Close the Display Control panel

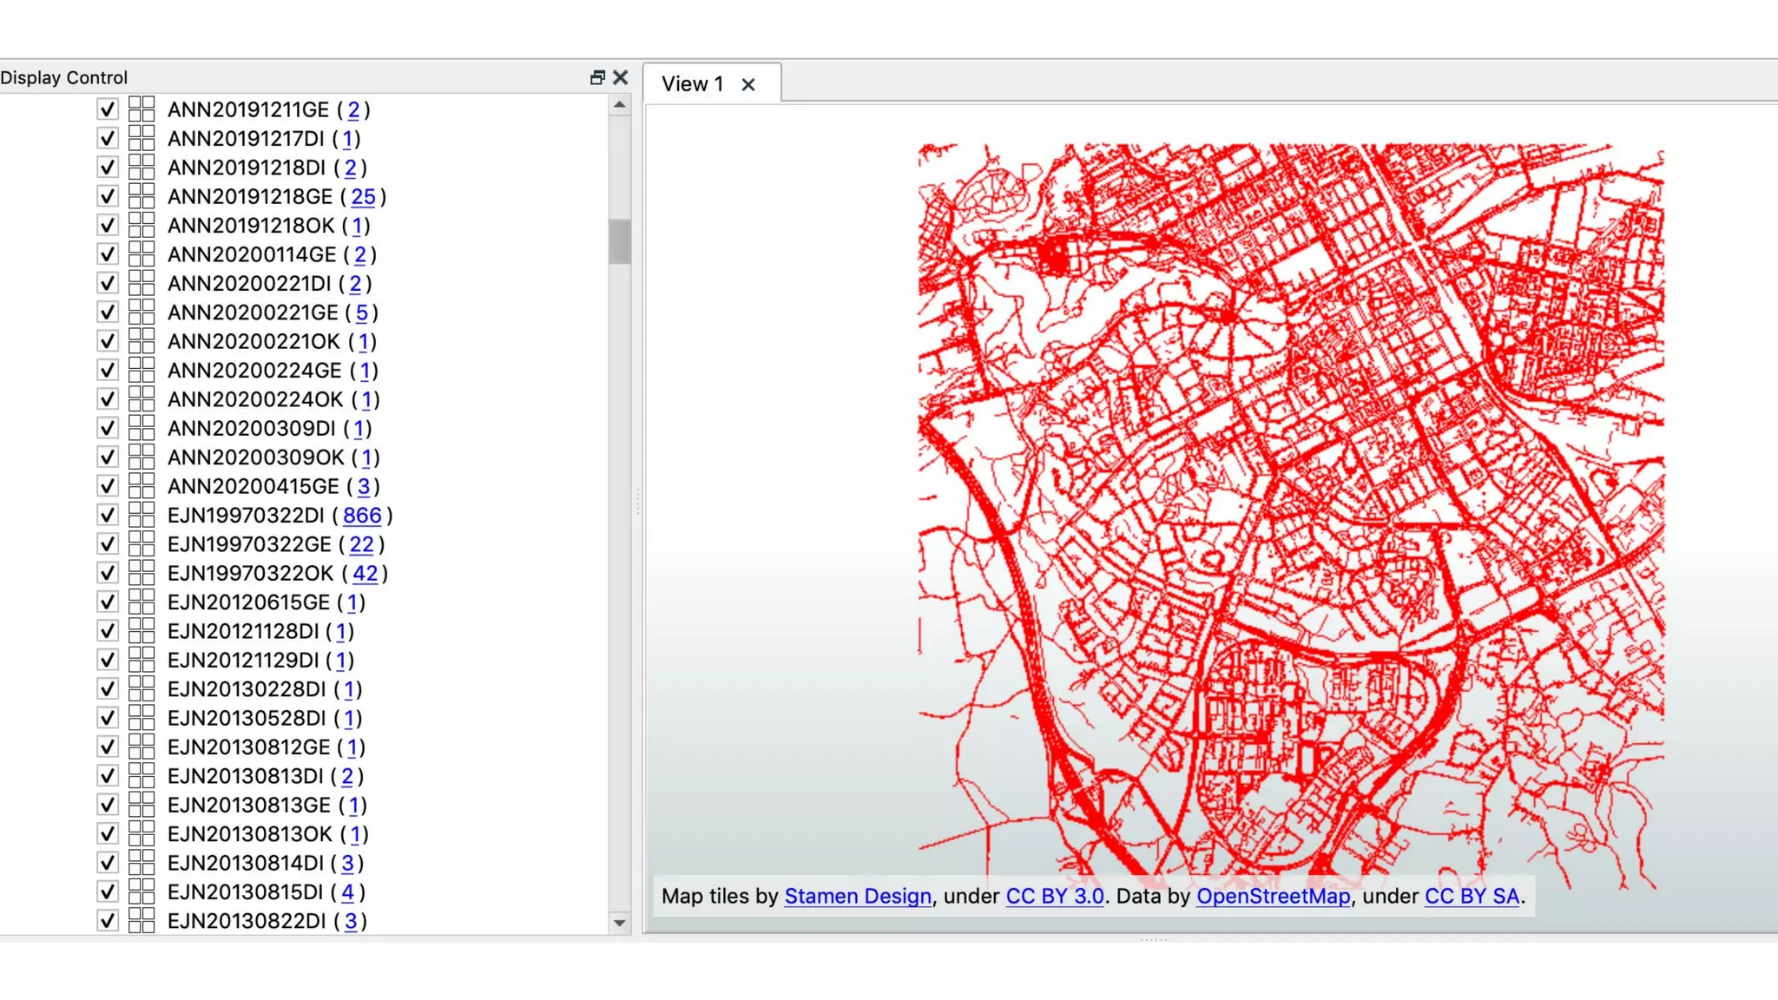[x=620, y=77]
